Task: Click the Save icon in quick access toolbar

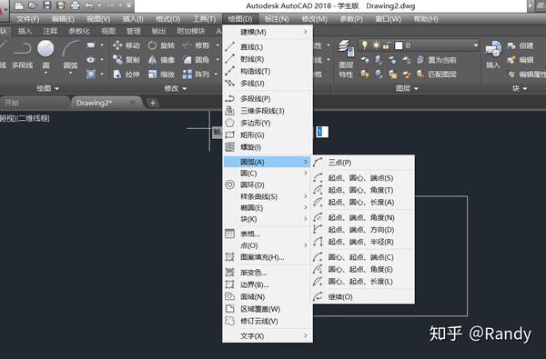Action: point(47,5)
